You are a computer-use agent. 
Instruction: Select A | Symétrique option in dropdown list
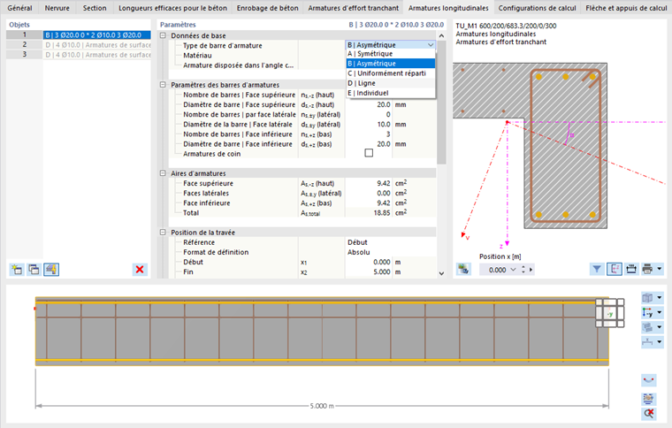coord(391,54)
